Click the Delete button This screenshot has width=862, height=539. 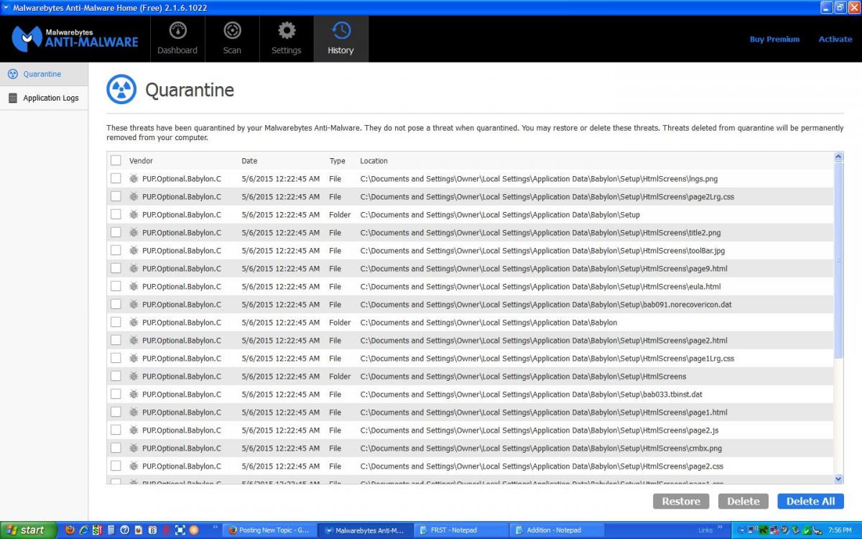(x=743, y=501)
